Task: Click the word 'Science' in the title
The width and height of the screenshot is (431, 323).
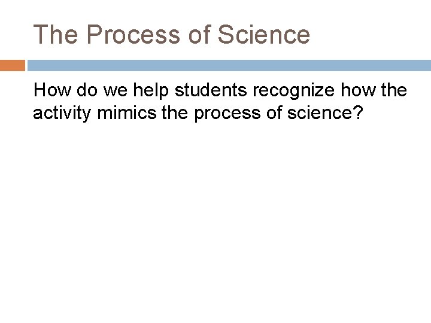Action: click(264, 34)
